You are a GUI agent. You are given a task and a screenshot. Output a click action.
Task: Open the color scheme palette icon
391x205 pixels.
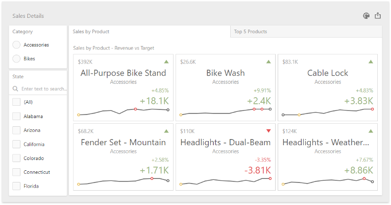coord(366,16)
